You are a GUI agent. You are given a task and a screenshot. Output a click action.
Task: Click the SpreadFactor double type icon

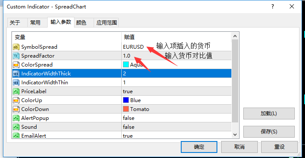[x=16, y=56]
